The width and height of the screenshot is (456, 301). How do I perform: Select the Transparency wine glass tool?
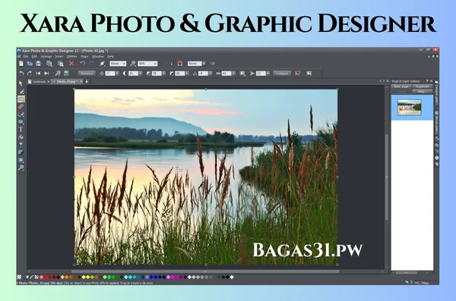21,145
